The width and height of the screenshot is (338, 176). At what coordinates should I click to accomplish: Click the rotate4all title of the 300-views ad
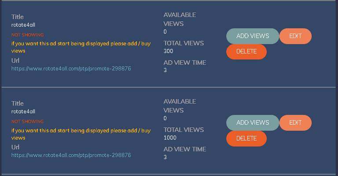click(x=23, y=25)
